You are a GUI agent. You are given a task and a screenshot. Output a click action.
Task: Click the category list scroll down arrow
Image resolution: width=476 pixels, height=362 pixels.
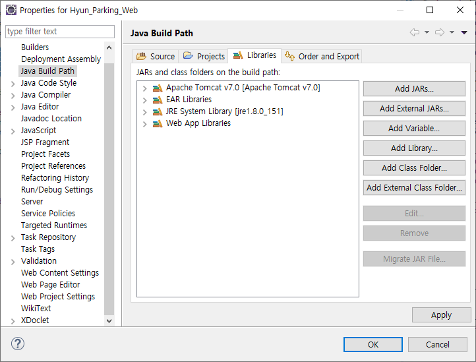point(109,320)
